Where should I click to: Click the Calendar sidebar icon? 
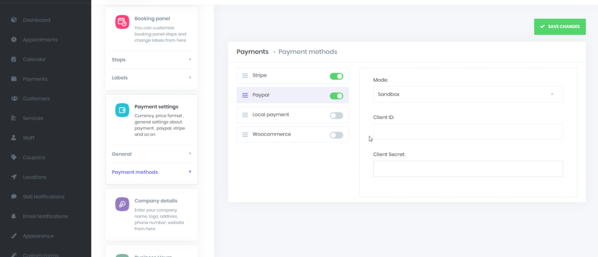click(x=14, y=59)
